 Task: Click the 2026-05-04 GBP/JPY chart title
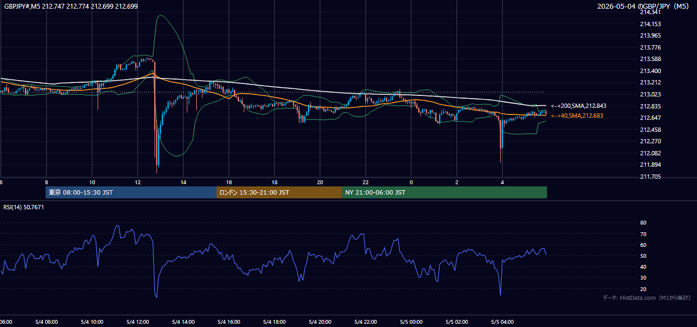click(x=644, y=7)
